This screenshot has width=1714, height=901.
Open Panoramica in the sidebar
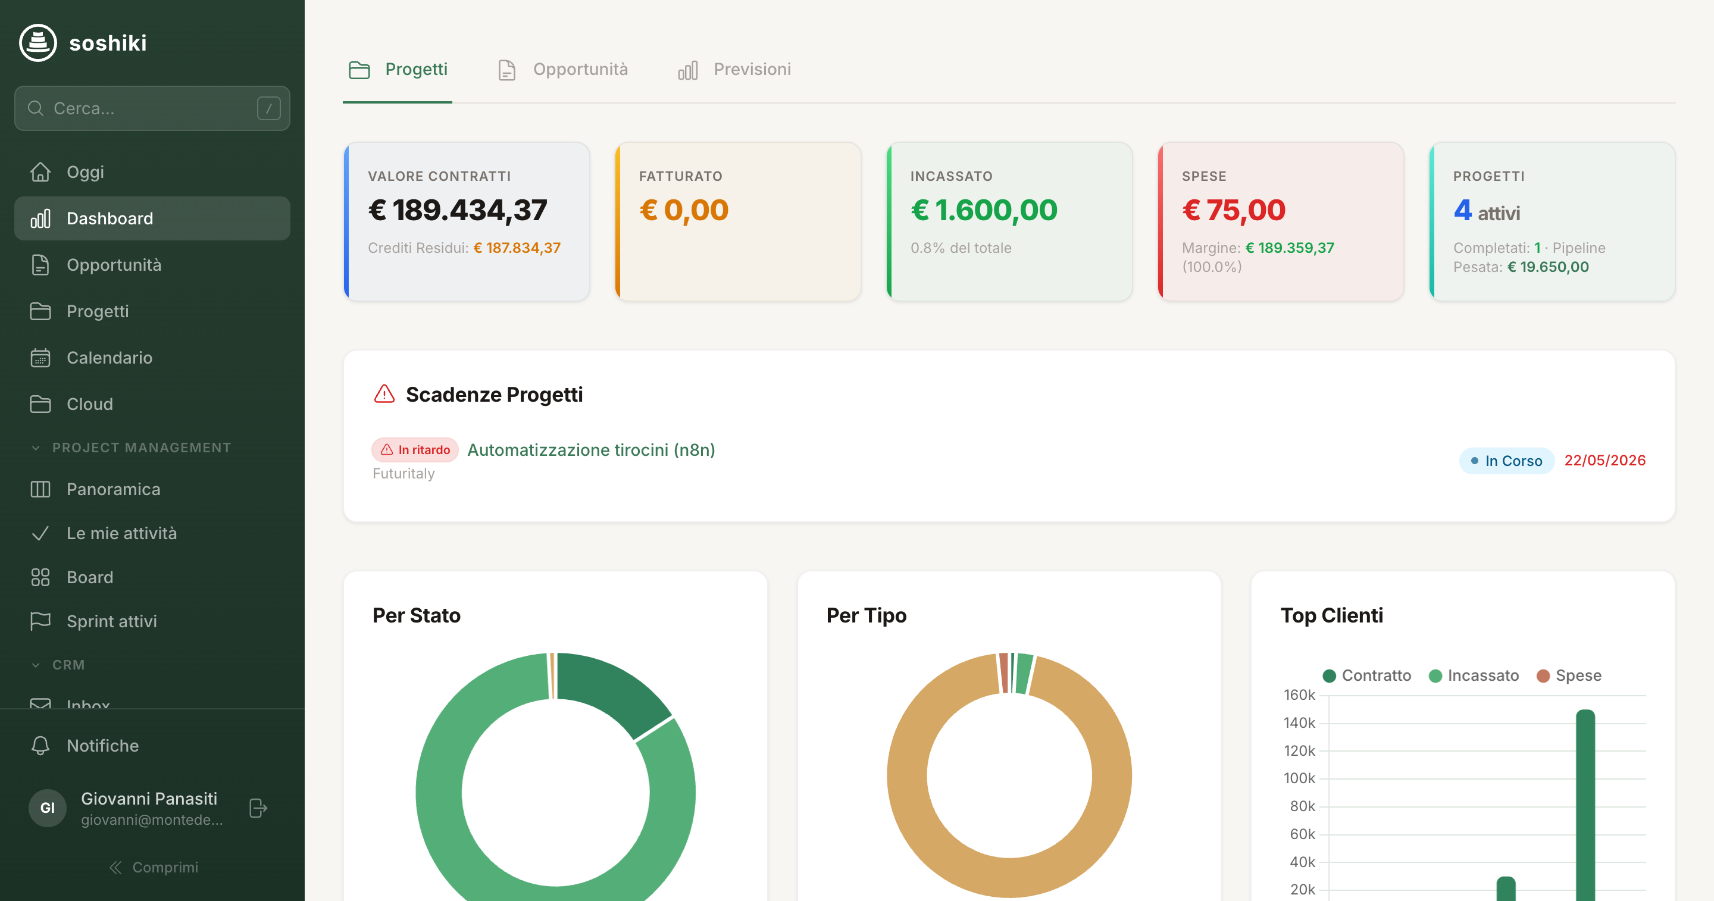pyautogui.click(x=152, y=489)
